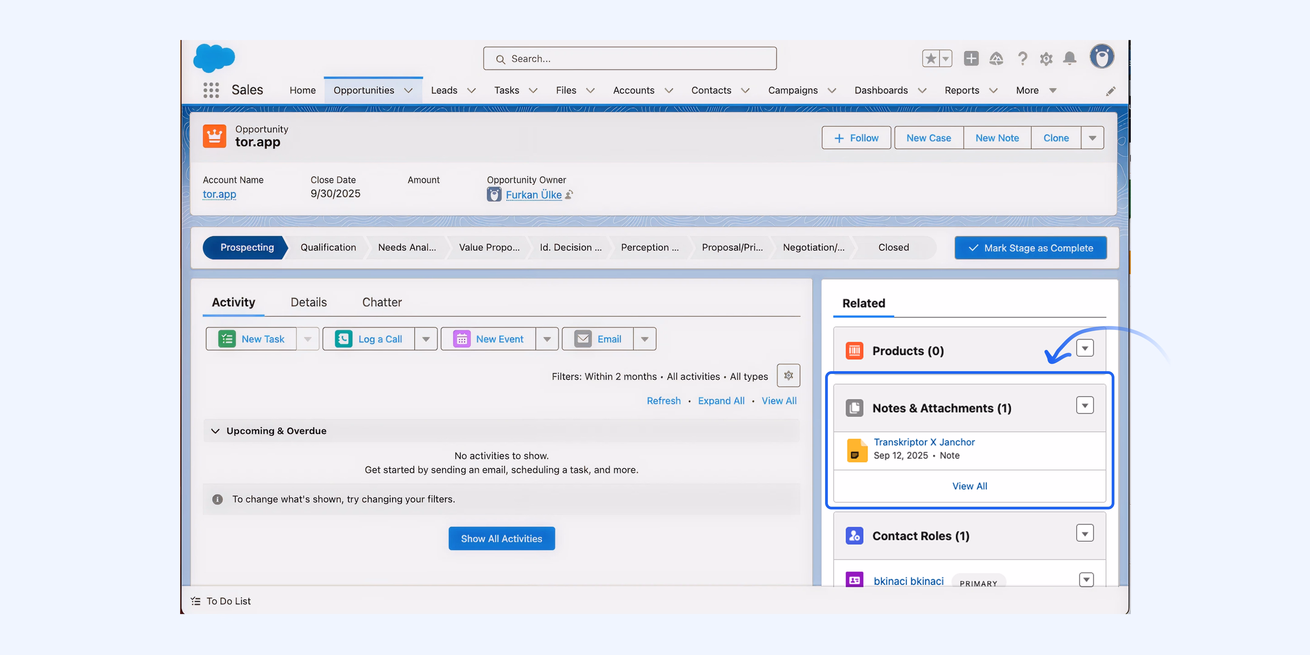The image size is (1310, 655).
Task: Click the Salesforce cloud logo
Action: tap(213, 58)
